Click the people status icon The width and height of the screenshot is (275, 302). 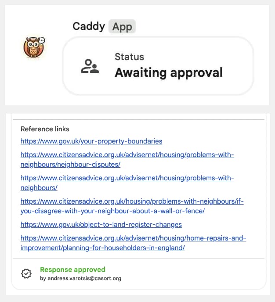pyautogui.click(x=90, y=66)
